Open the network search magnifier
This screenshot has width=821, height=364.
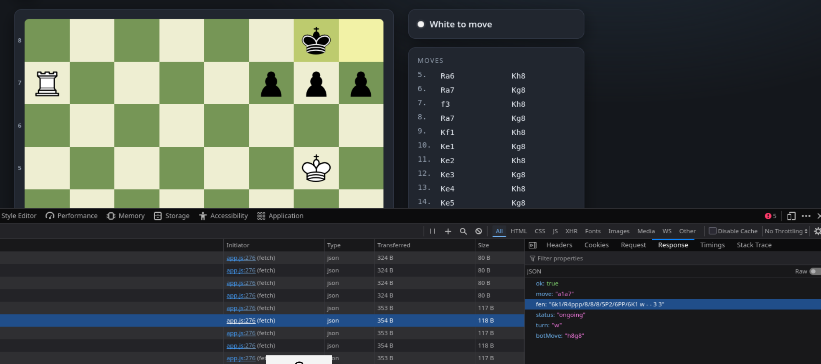463,231
